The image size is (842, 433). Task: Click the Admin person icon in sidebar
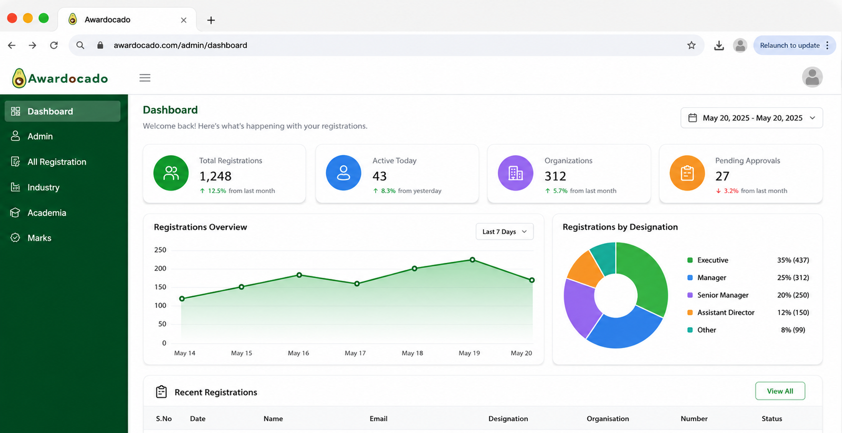[15, 136]
